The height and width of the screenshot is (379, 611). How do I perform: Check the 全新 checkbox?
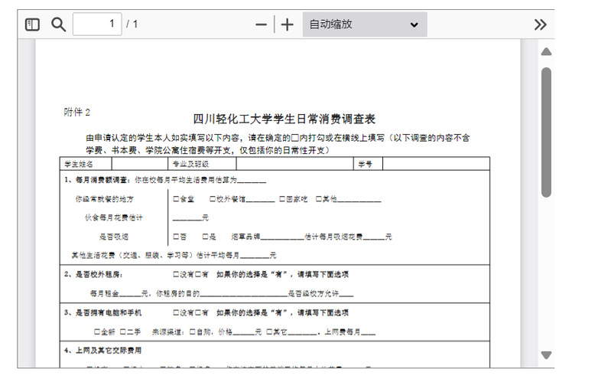pos(97,332)
